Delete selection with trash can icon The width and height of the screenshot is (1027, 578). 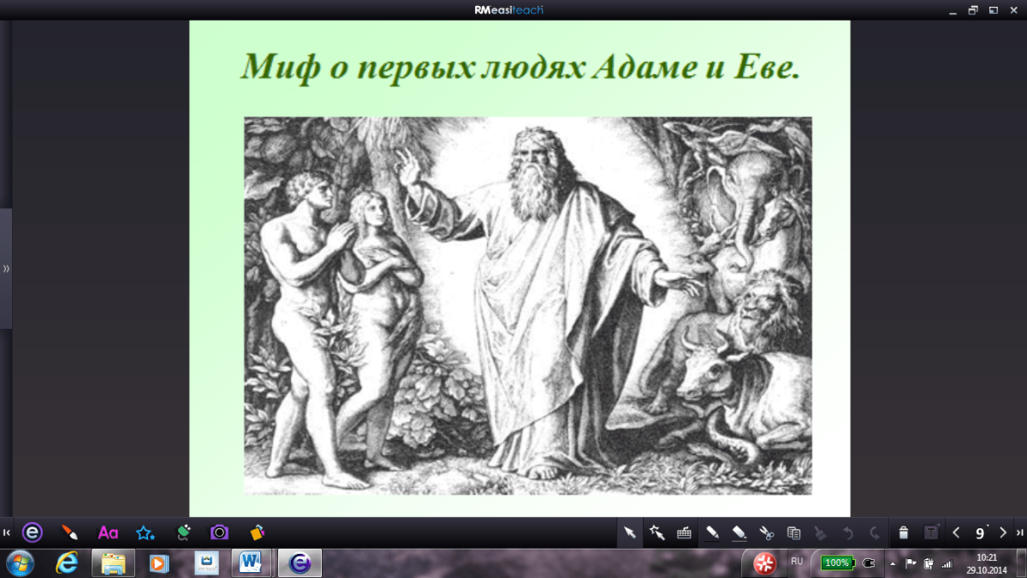[904, 533]
